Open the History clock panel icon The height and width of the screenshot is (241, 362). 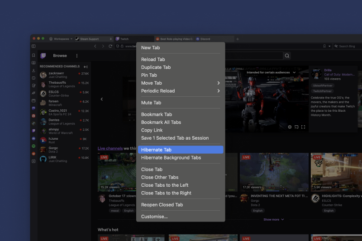click(33, 78)
